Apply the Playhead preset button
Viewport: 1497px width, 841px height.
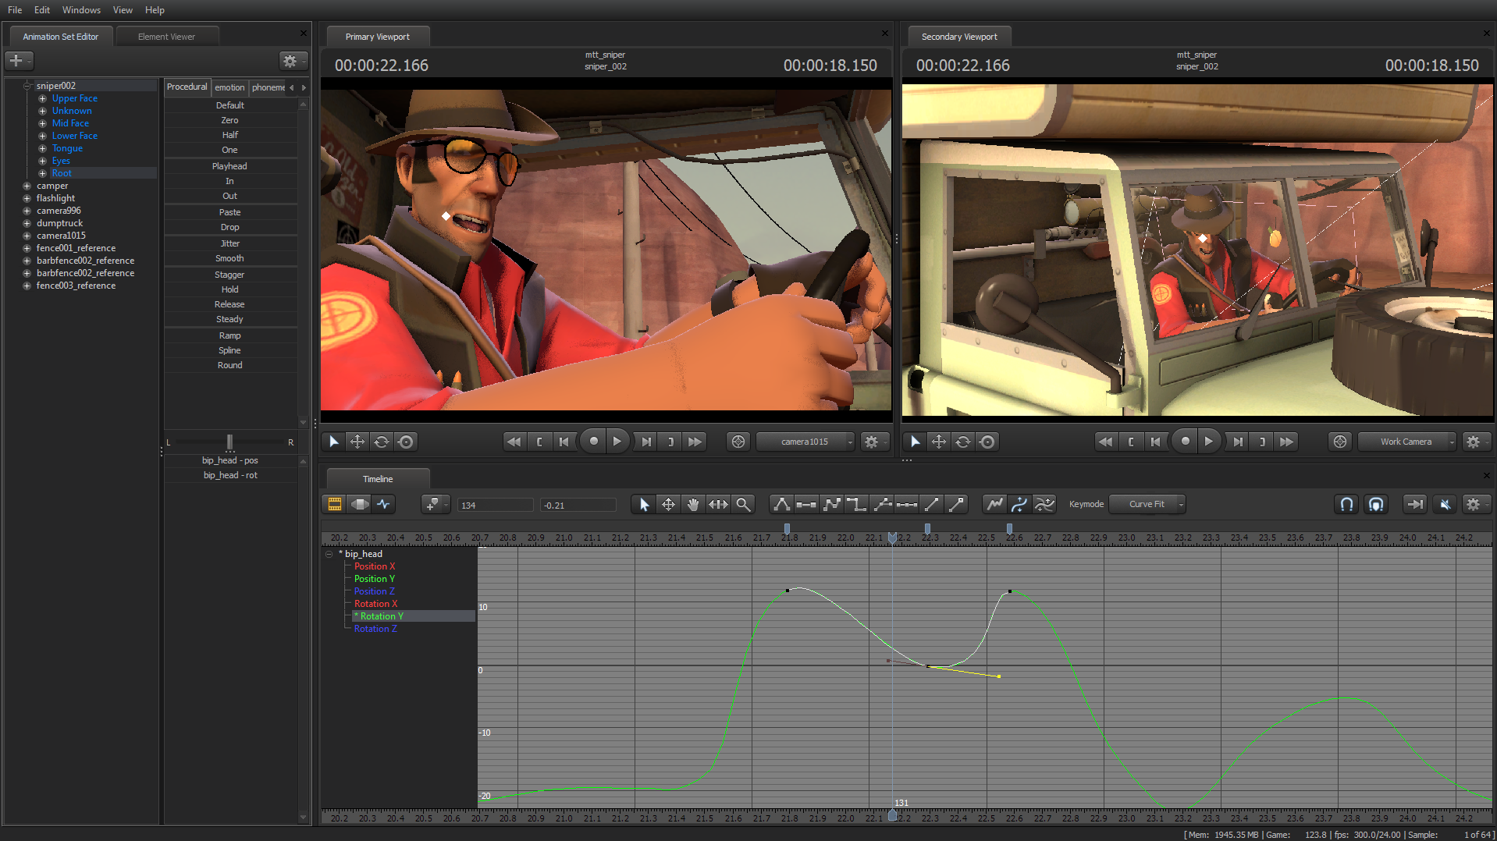[229, 165]
